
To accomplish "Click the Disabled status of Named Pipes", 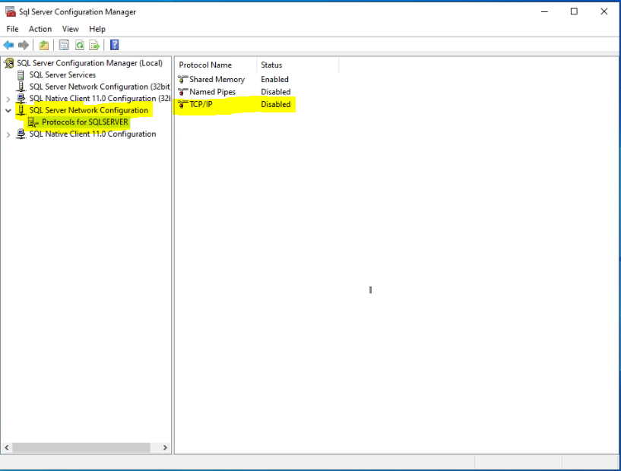I will click(x=276, y=92).
